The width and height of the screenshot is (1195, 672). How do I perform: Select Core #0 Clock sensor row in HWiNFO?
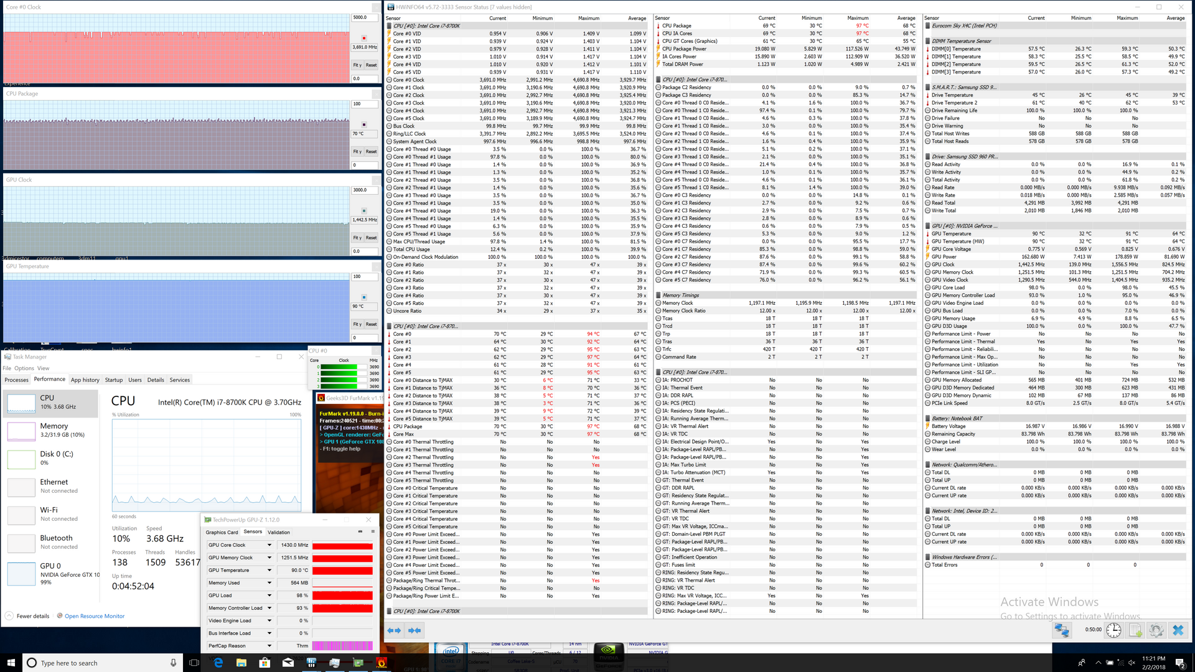tap(517, 80)
